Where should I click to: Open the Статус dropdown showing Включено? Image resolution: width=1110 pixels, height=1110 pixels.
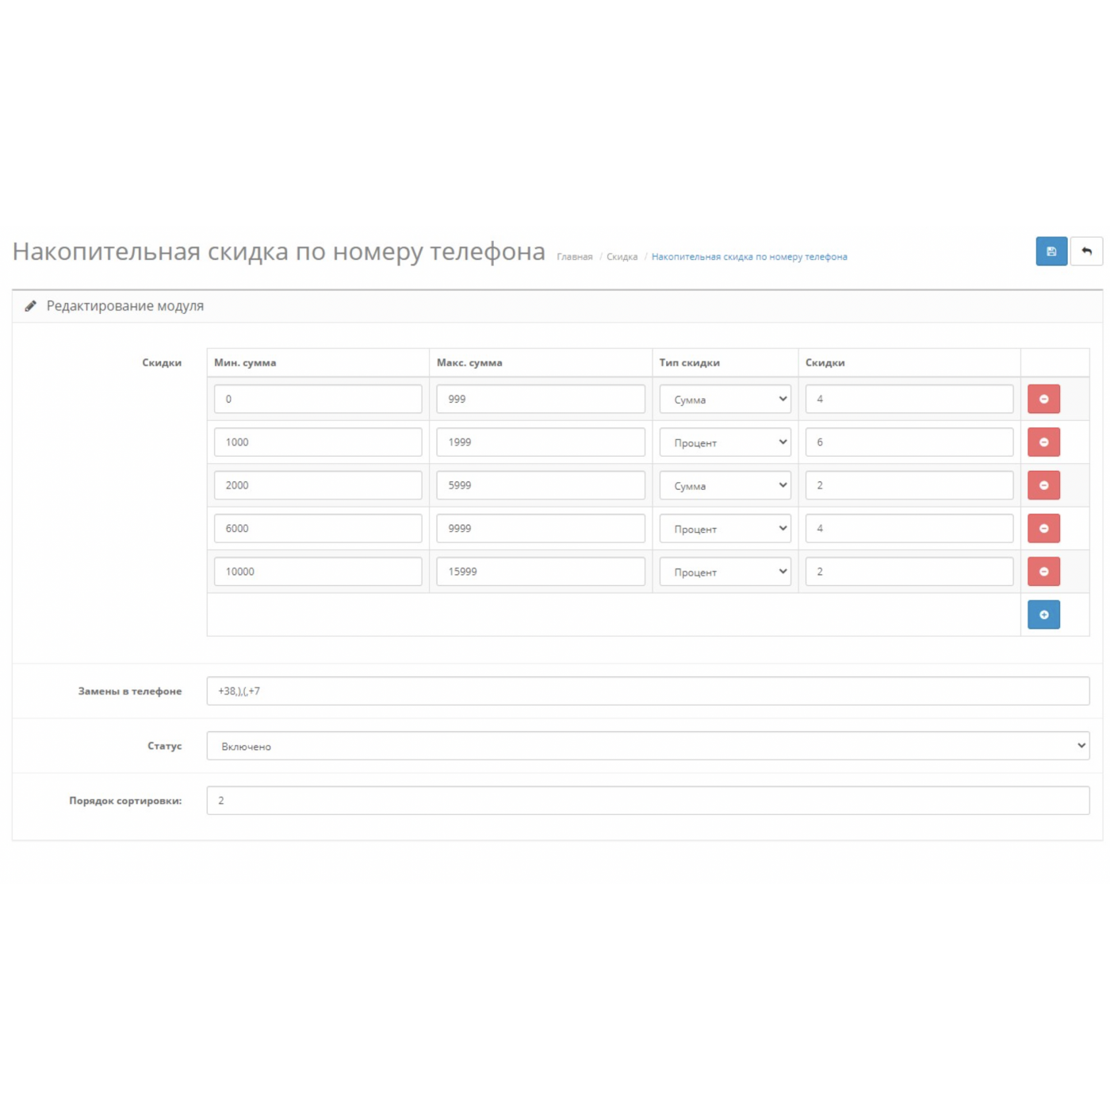[648, 746]
